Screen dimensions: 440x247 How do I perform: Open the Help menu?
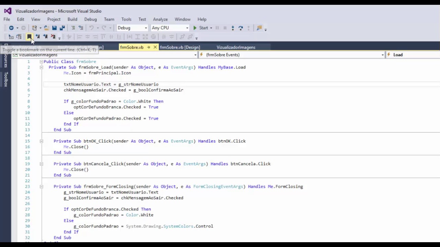pyautogui.click(x=202, y=19)
